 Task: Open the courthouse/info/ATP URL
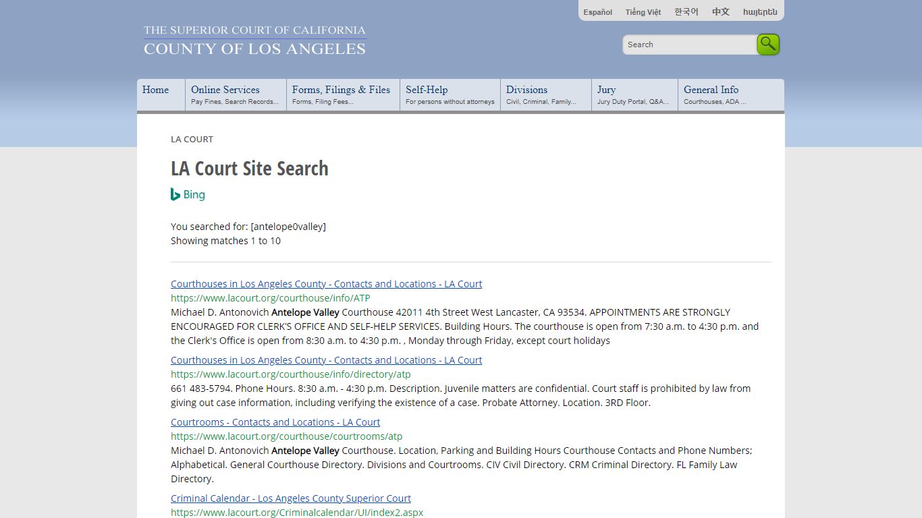[x=271, y=298]
